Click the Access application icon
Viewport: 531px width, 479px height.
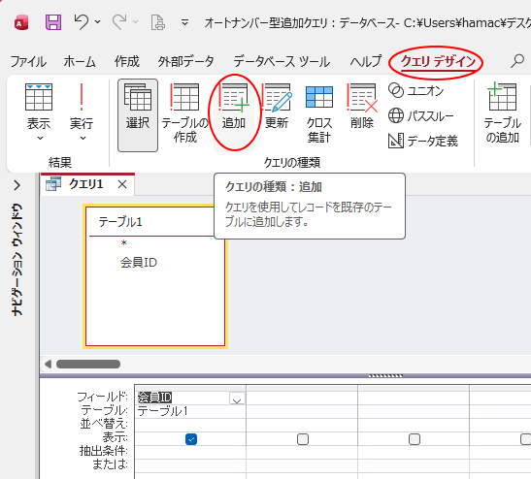tap(21, 23)
